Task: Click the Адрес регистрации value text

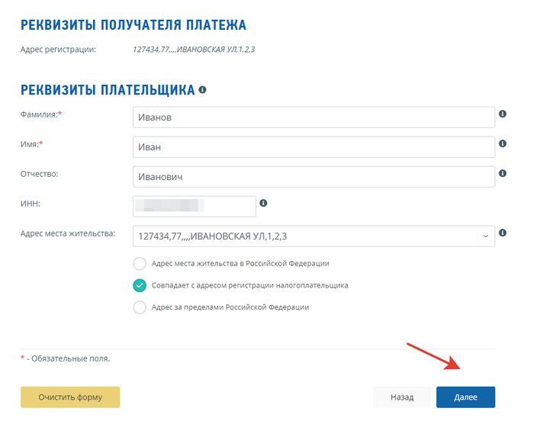Action: click(194, 50)
